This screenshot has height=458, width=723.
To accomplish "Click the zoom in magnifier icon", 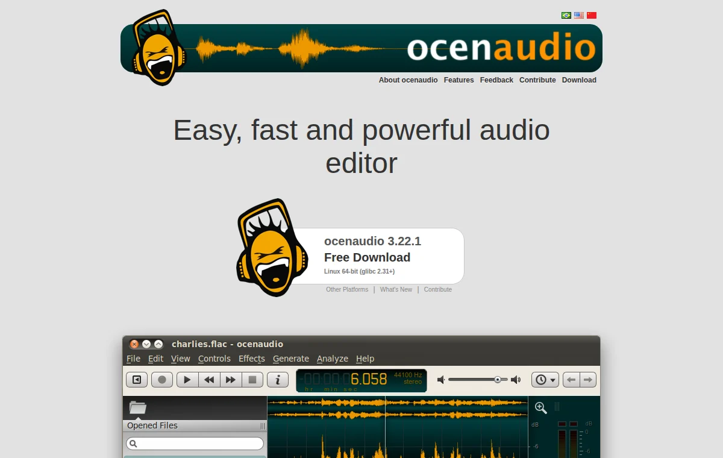I will click(x=541, y=408).
